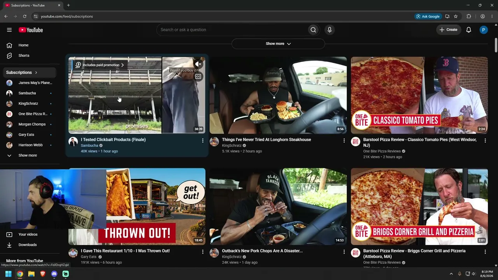Toggle mute on the video preview
Viewport: 498px width, 280px height.
[198, 64]
